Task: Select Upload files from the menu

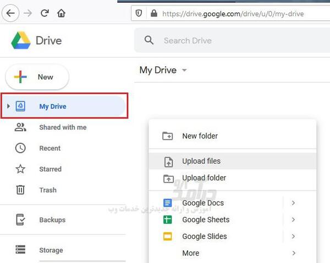Action: pyautogui.click(x=233, y=161)
